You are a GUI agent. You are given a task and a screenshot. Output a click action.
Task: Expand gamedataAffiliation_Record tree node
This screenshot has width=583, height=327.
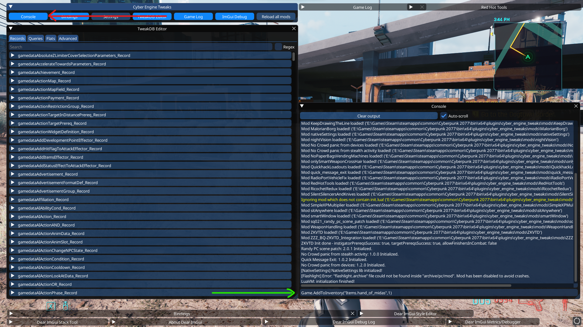point(12,199)
